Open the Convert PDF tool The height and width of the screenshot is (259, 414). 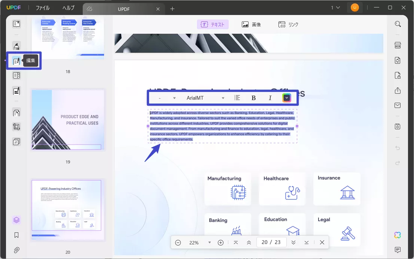pyautogui.click(x=398, y=60)
